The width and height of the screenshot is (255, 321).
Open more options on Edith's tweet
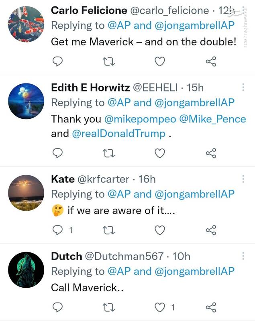coord(243,88)
